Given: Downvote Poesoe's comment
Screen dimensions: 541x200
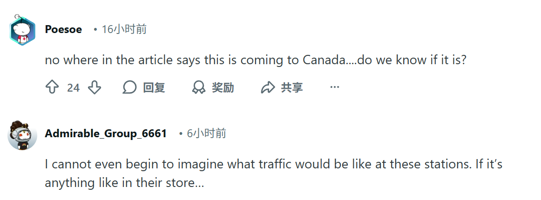Looking at the screenshot, I should tap(95, 87).
